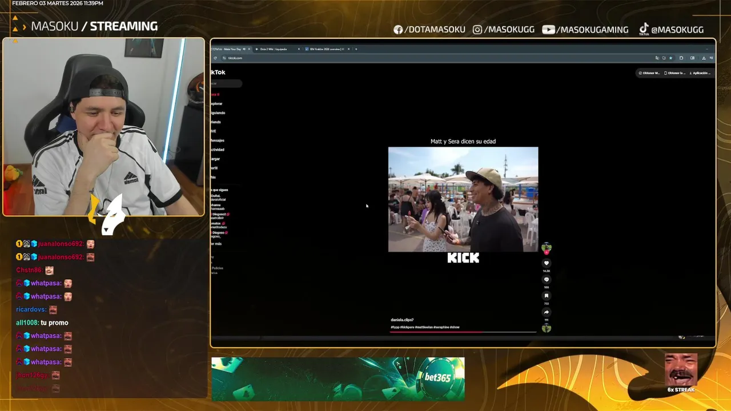Save the video with the bookmark icon

547,296
